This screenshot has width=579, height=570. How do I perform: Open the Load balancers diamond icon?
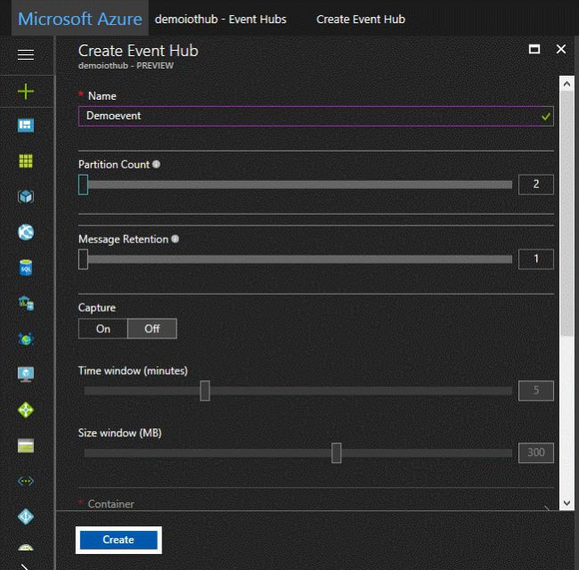26,410
